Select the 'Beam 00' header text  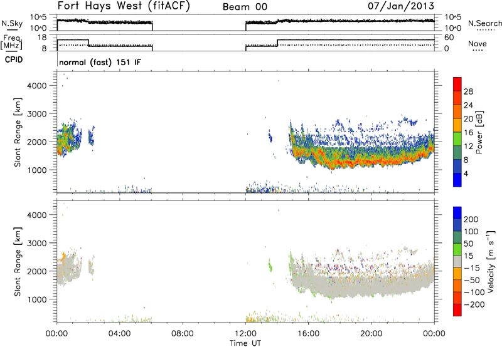point(245,7)
